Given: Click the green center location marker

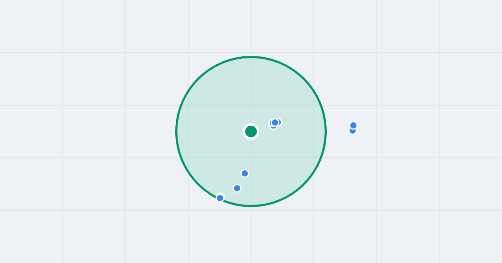Looking at the screenshot, I should tap(251, 131).
